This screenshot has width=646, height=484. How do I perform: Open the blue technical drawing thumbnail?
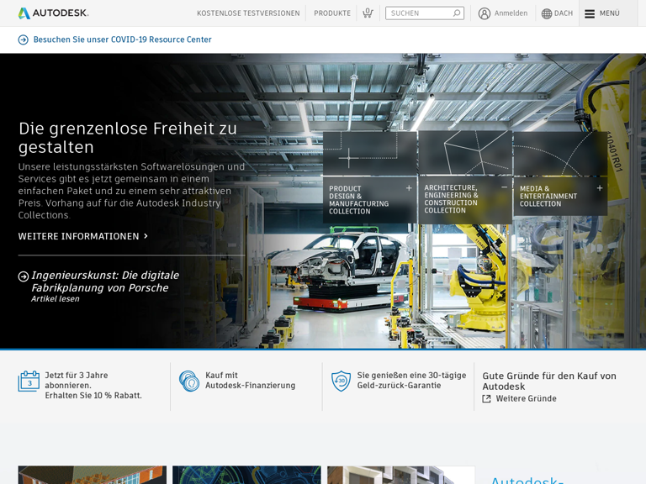(x=246, y=475)
